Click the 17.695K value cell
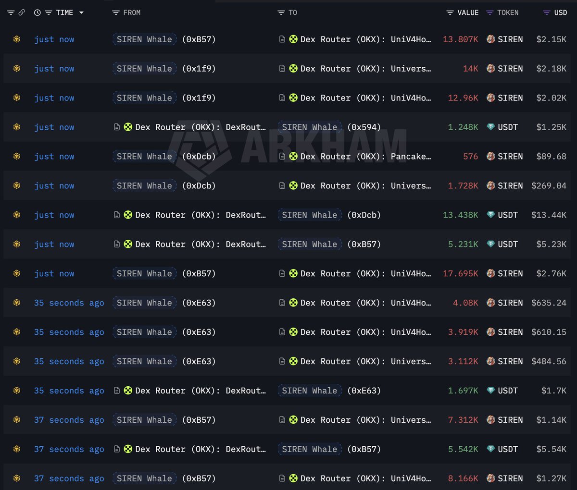This screenshot has height=490, width=577. [x=461, y=273]
